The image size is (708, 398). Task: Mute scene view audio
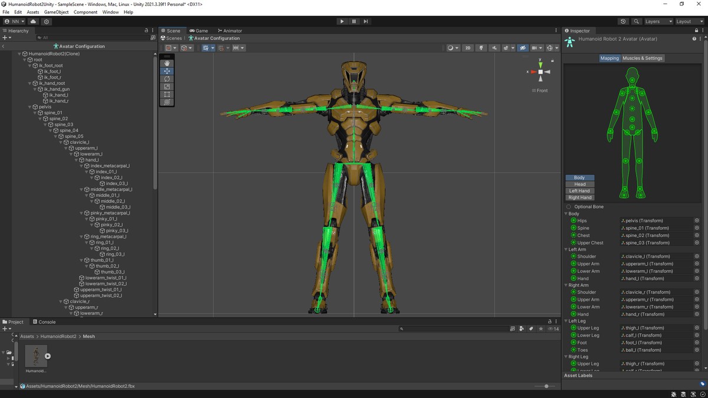coord(495,48)
